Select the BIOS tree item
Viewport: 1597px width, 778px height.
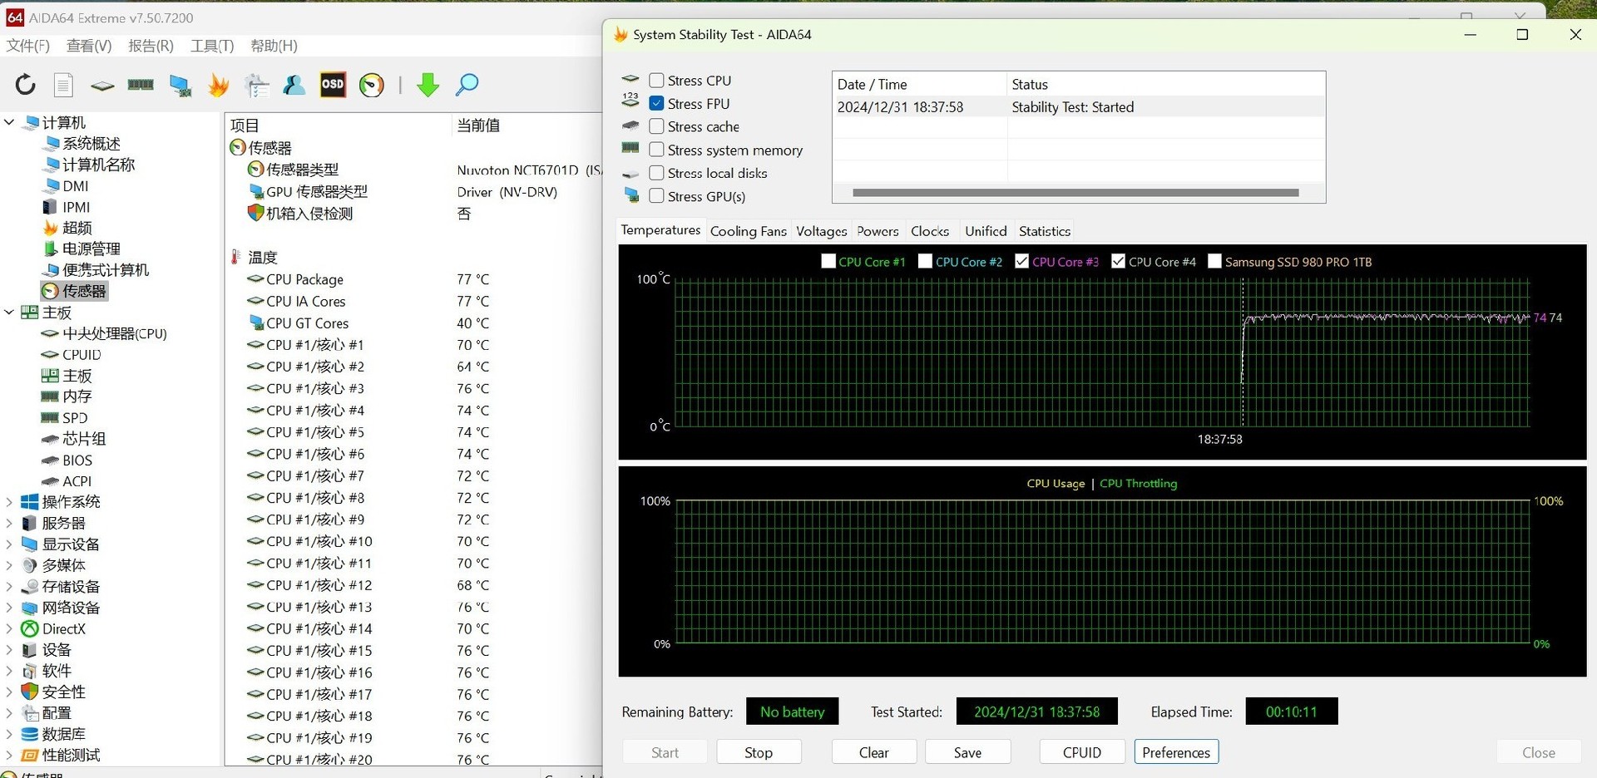coord(77,460)
